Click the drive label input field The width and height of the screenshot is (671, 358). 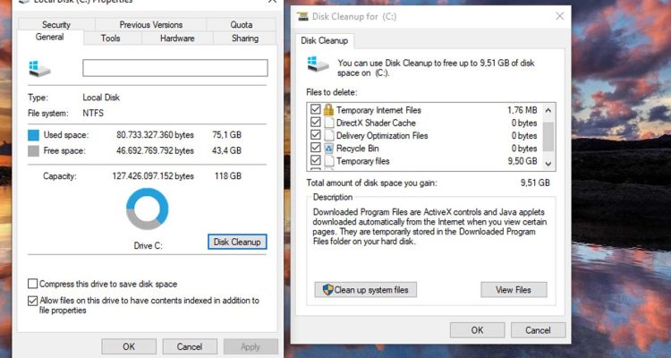point(175,68)
